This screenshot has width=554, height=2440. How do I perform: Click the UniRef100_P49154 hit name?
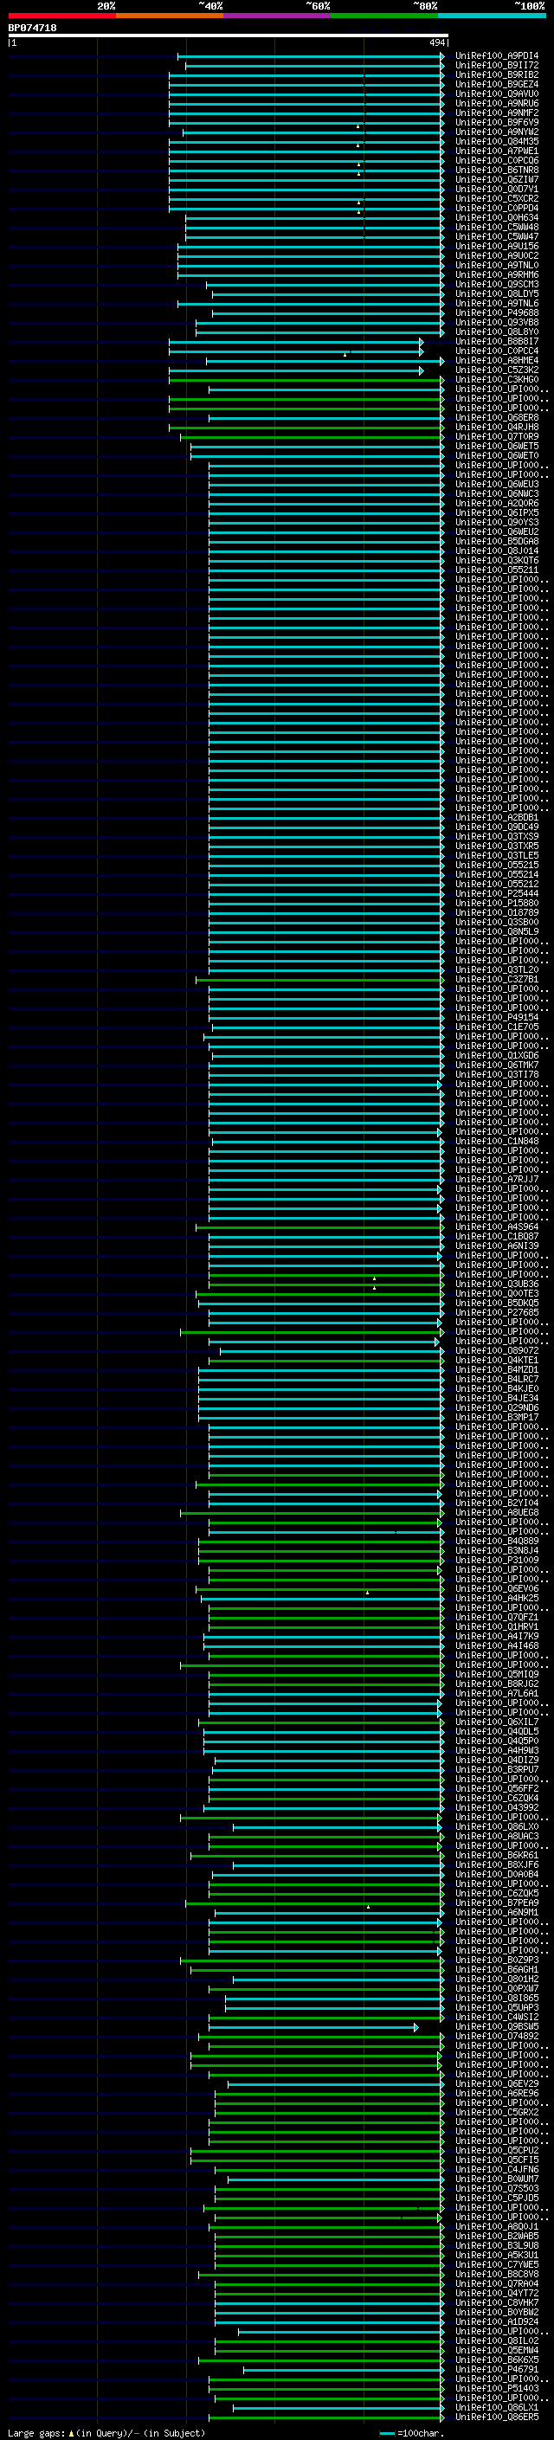pyautogui.click(x=497, y=1017)
